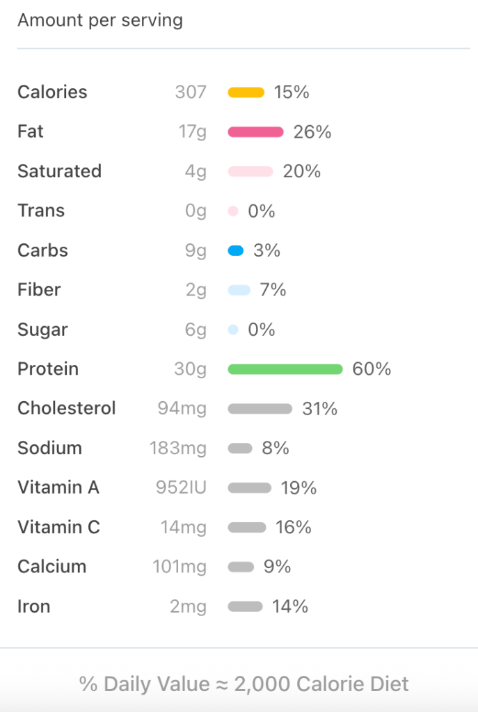Viewport: 478px width, 712px height.
Task: Click the 60% protein daily value
Action: (x=372, y=369)
